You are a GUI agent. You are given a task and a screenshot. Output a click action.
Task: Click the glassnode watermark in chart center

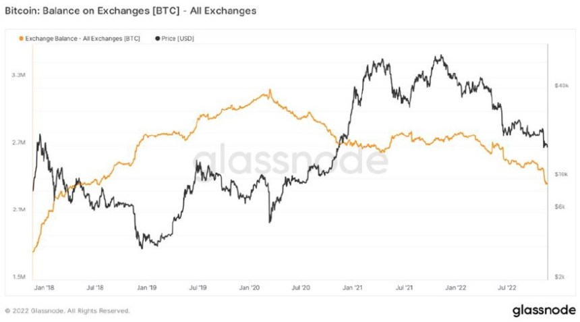[x=291, y=161]
